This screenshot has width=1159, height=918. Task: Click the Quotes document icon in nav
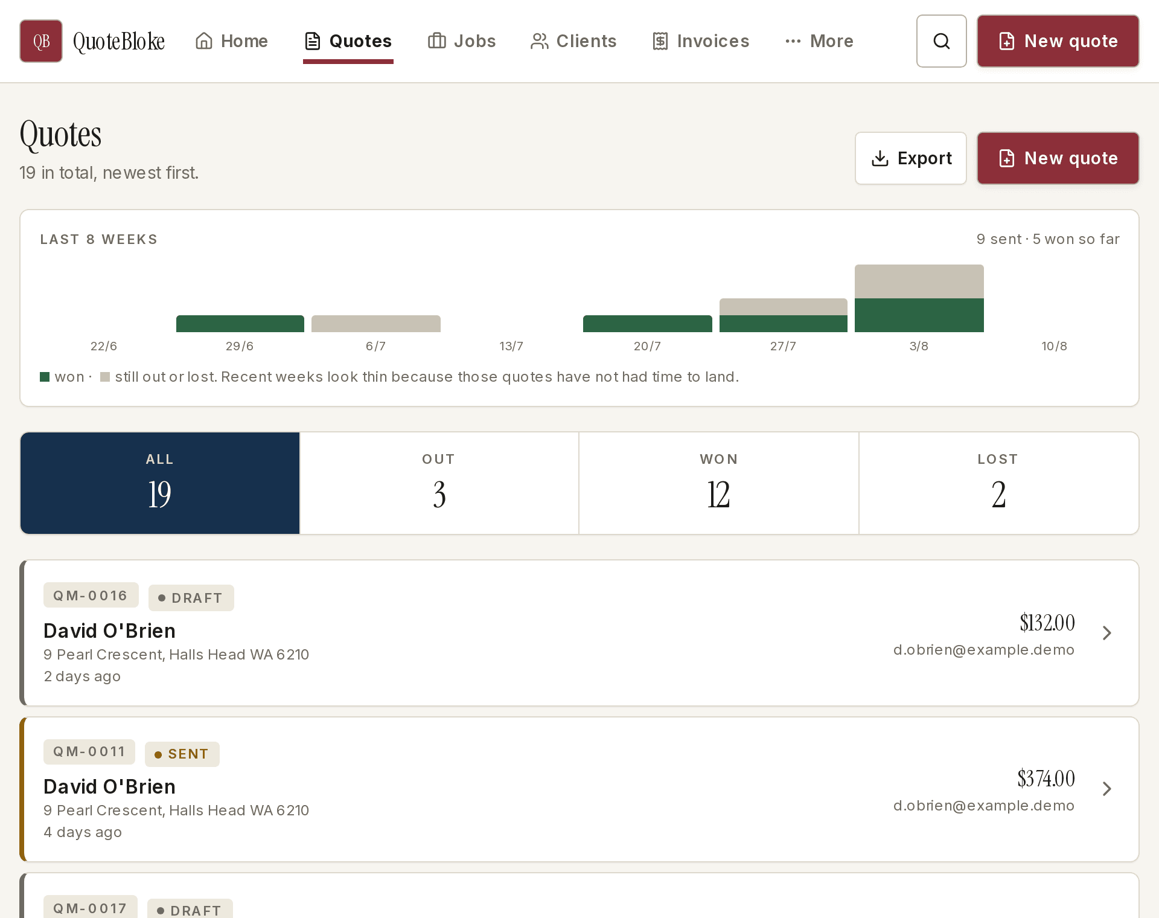coord(313,41)
